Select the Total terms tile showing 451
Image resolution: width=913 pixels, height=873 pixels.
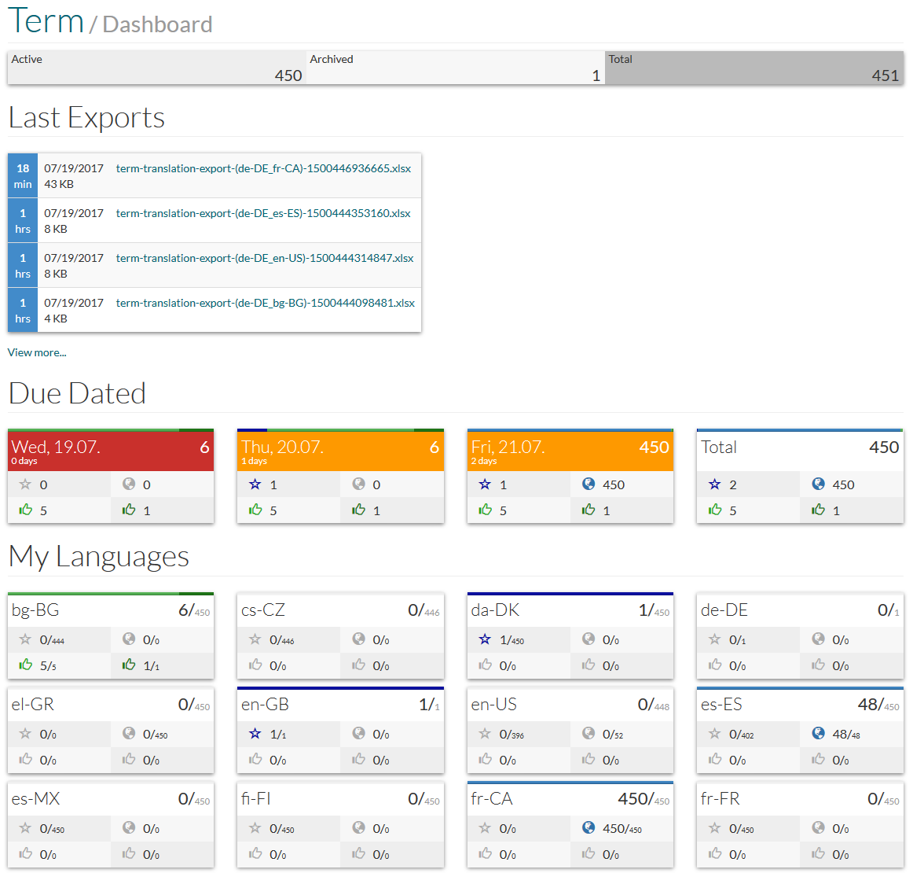pyautogui.click(x=754, y=68)
